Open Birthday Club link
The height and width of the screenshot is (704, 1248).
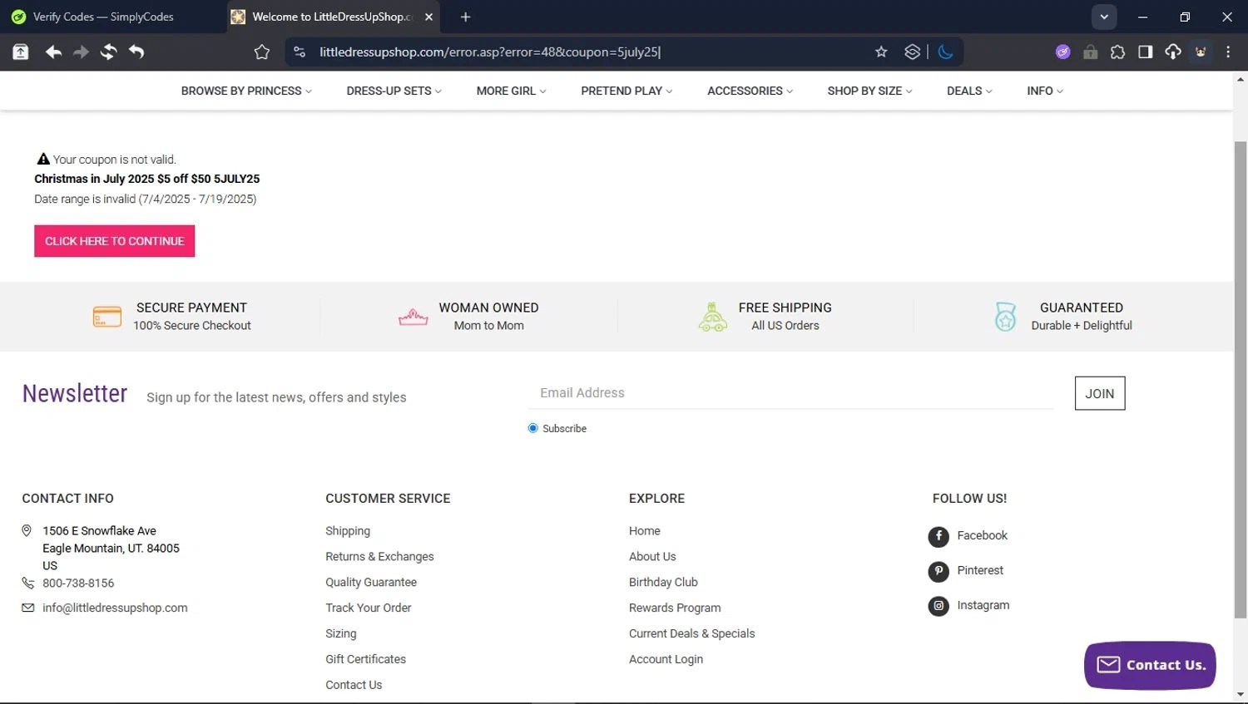click(x=663, y=583)
